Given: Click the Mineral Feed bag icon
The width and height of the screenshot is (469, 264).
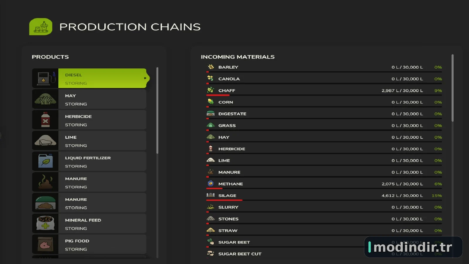Looking at the screenshot, I should tap(45, 224).
